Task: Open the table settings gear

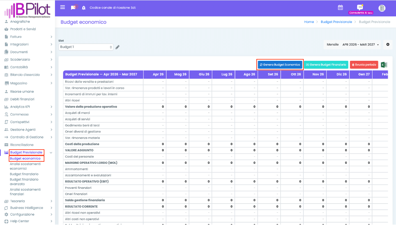Action: (x=387, y=44)
